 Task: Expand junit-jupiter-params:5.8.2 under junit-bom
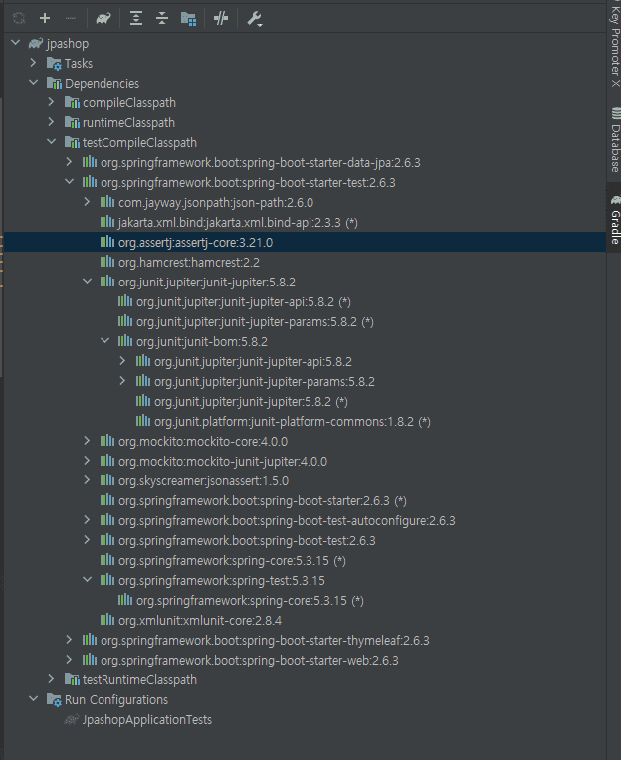(x=122, y=381)
